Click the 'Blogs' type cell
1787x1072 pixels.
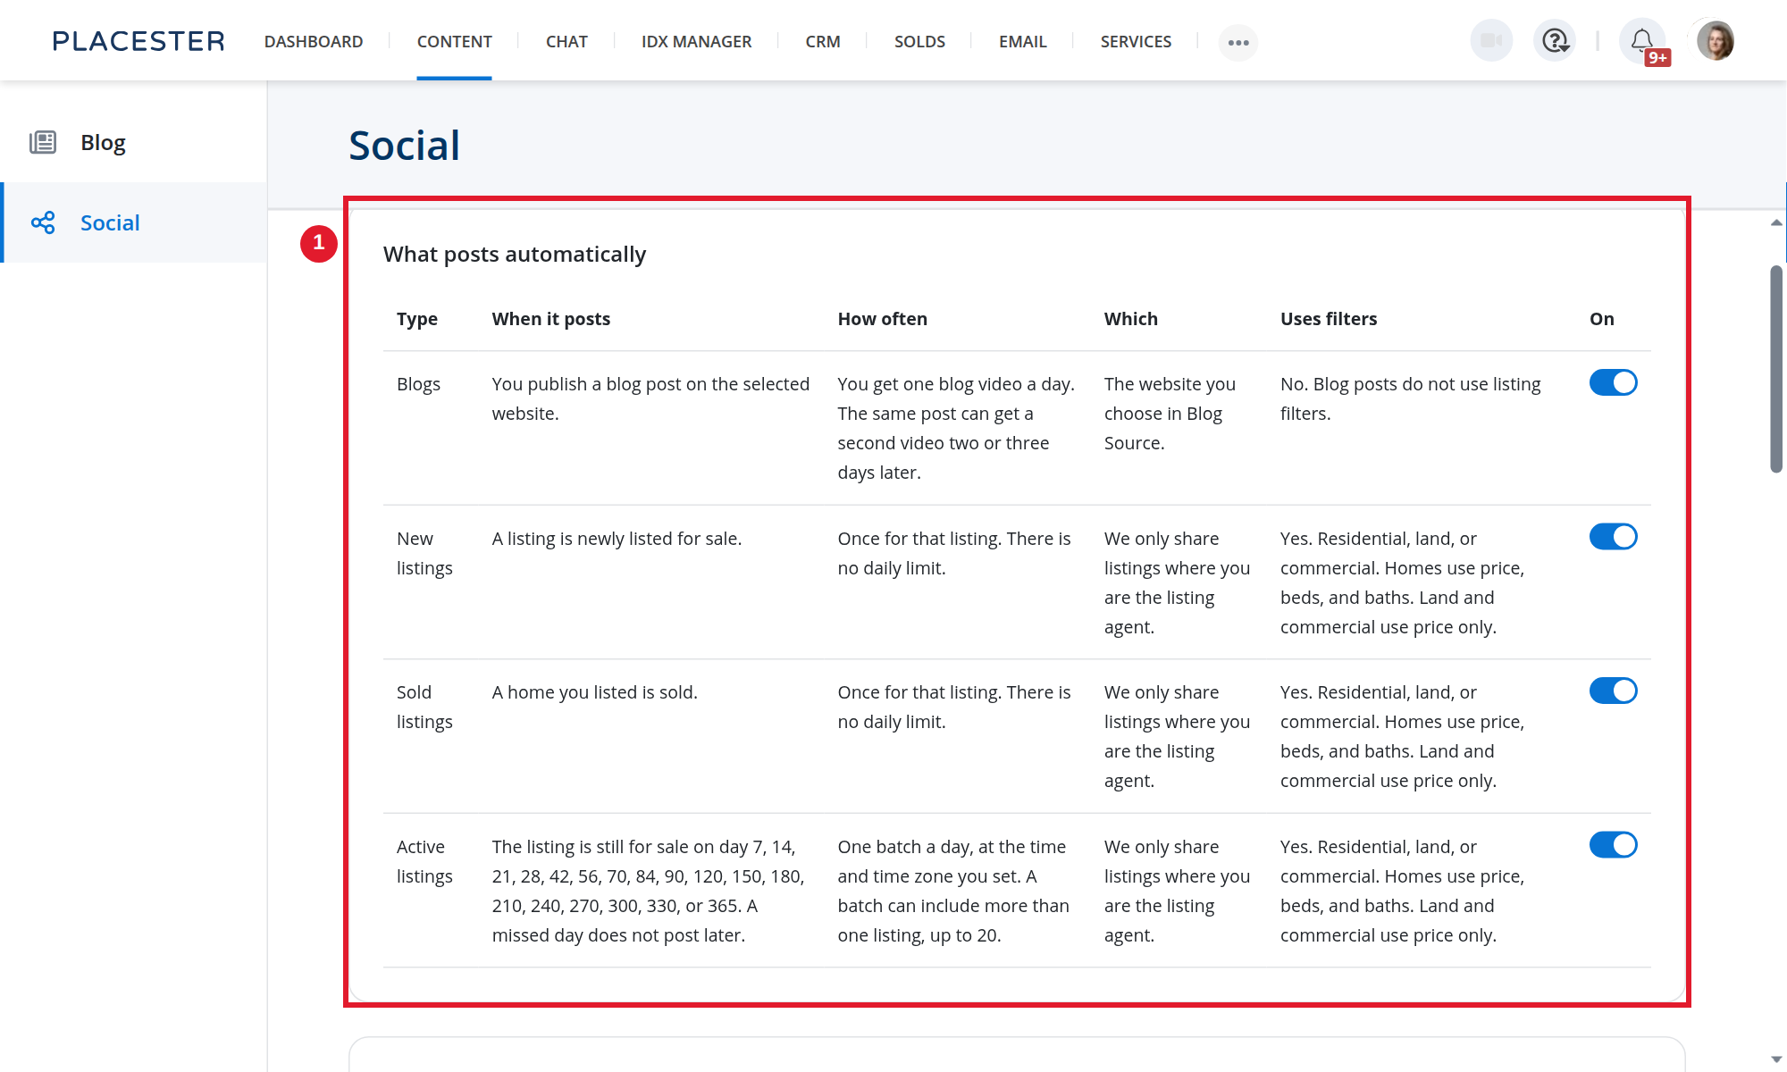coord(418,384)
